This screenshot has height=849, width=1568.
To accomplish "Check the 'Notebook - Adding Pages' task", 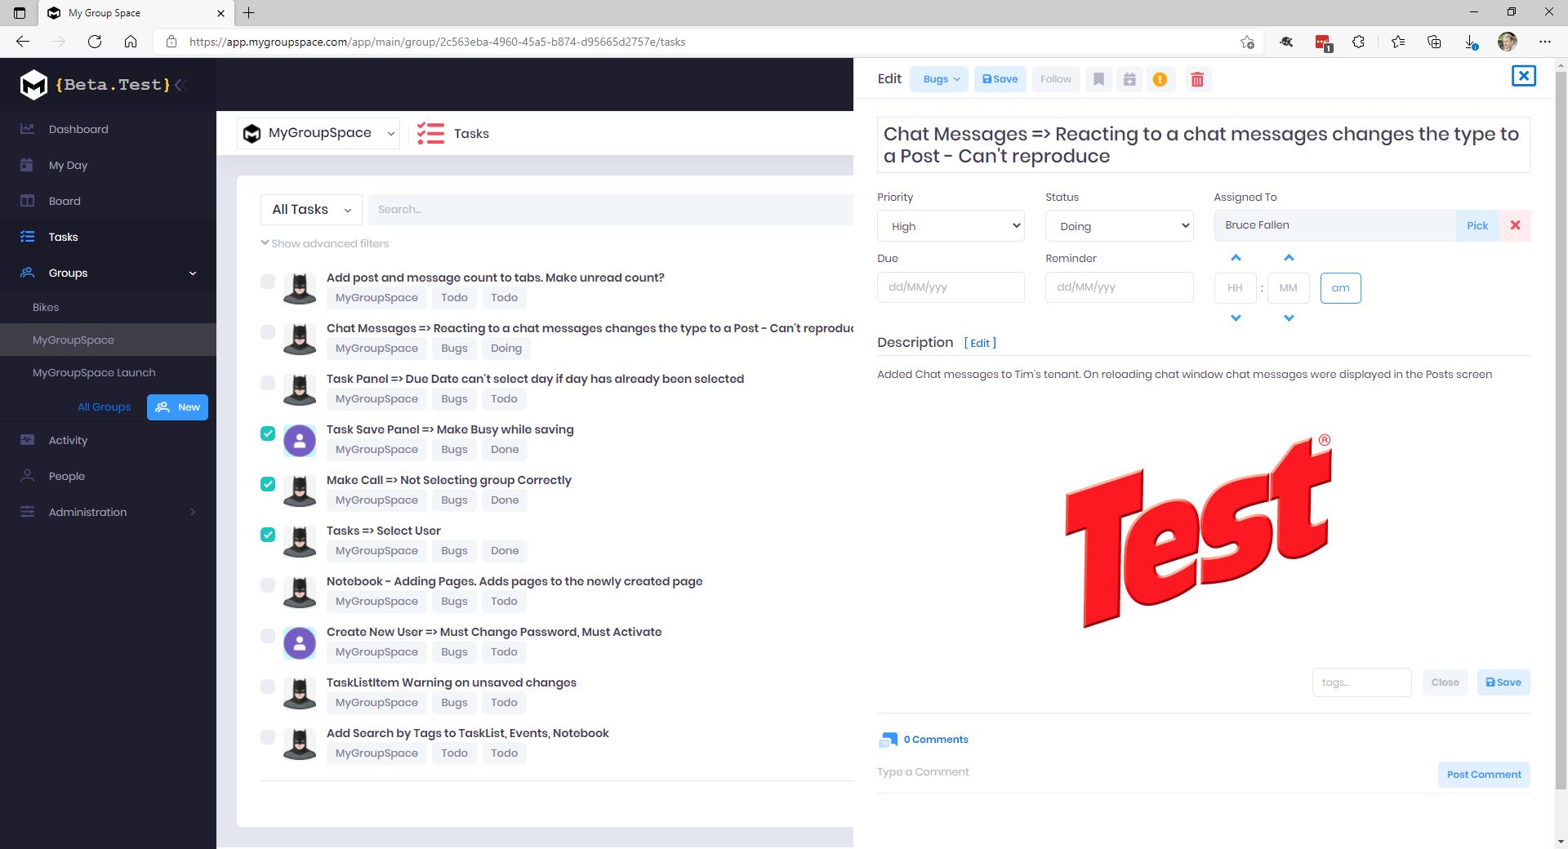I will tap(268, 585).
